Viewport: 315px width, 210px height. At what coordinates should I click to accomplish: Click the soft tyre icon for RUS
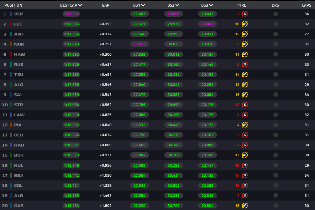pos(245,64)
